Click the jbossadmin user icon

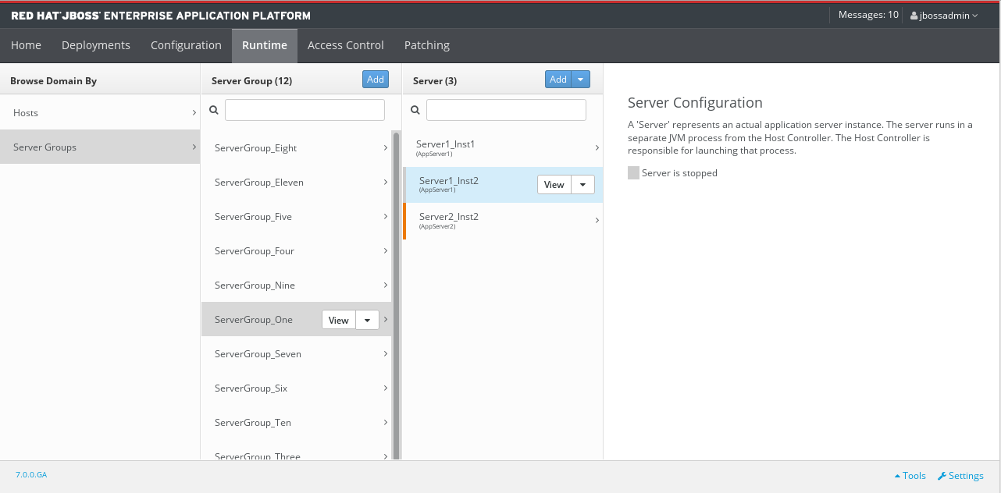click(914, 16)
